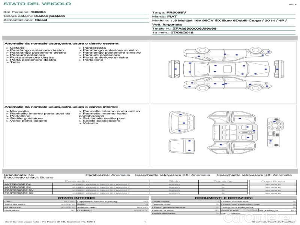Click the 'DOCUMENTI E DOTAZIONI' section header
This screenshot has height=225, width=300.
click(223, 198)
